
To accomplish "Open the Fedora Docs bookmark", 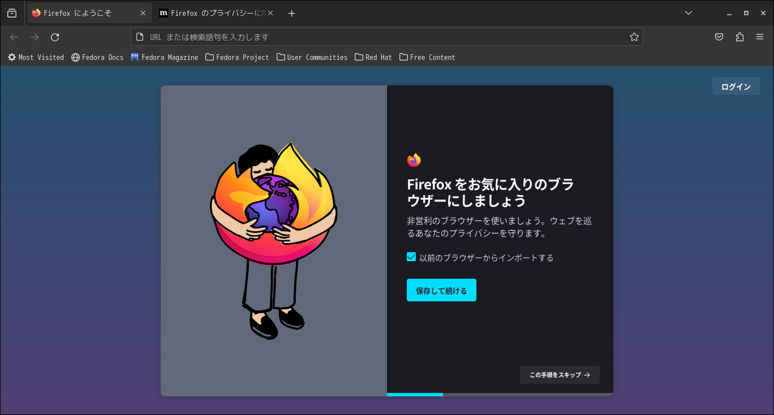I will coord(97,57).
